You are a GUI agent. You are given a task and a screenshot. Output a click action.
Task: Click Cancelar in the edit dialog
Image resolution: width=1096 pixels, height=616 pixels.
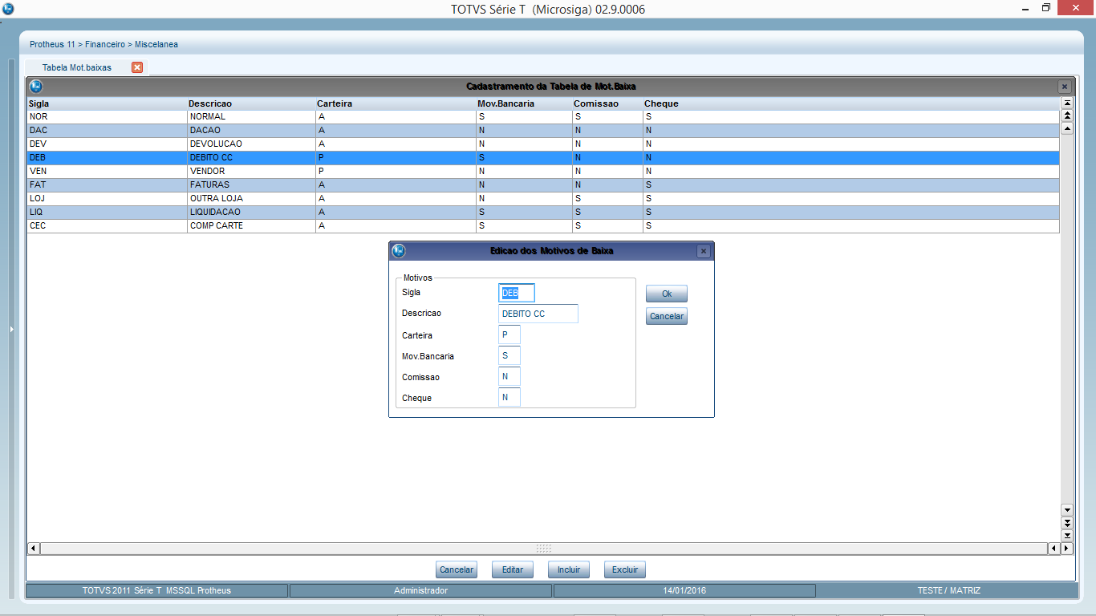(667, 316)
